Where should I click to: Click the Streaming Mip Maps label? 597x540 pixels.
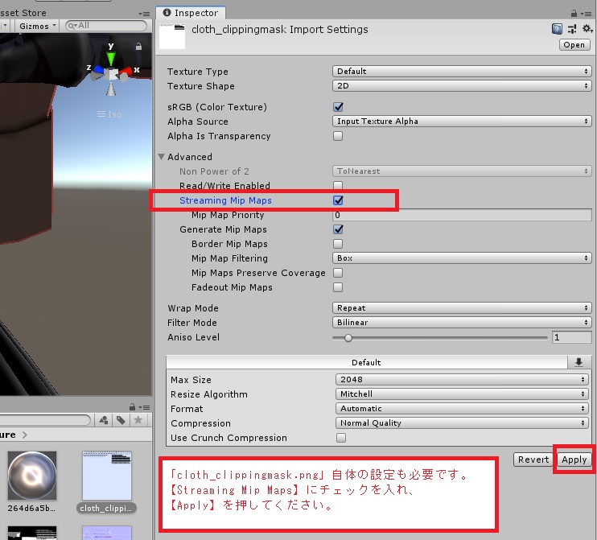pos(225,200)
